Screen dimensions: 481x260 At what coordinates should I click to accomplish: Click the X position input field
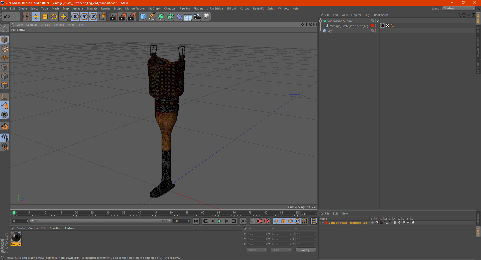[x=257, y=234]
